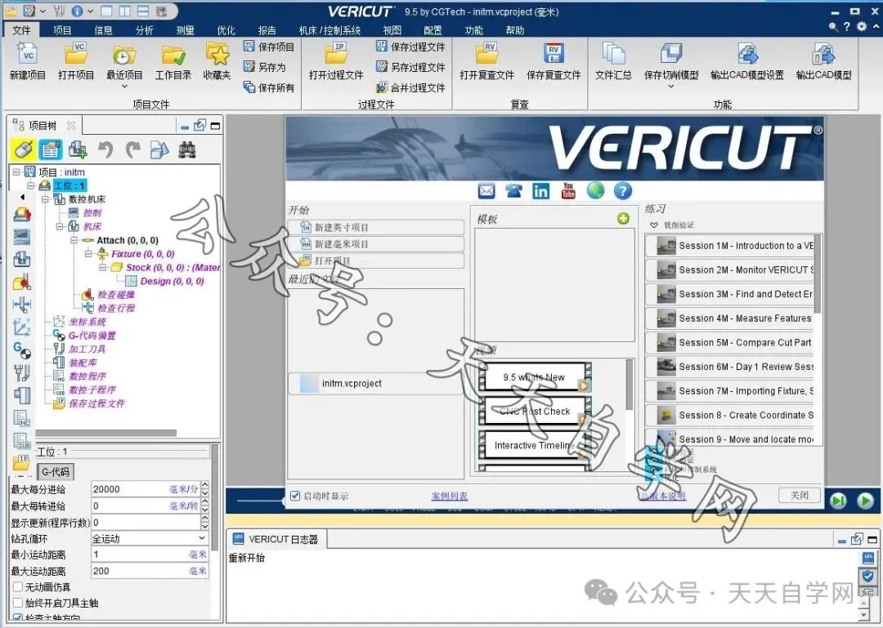Click the 最大每分进给 value field

click(146, 489)
